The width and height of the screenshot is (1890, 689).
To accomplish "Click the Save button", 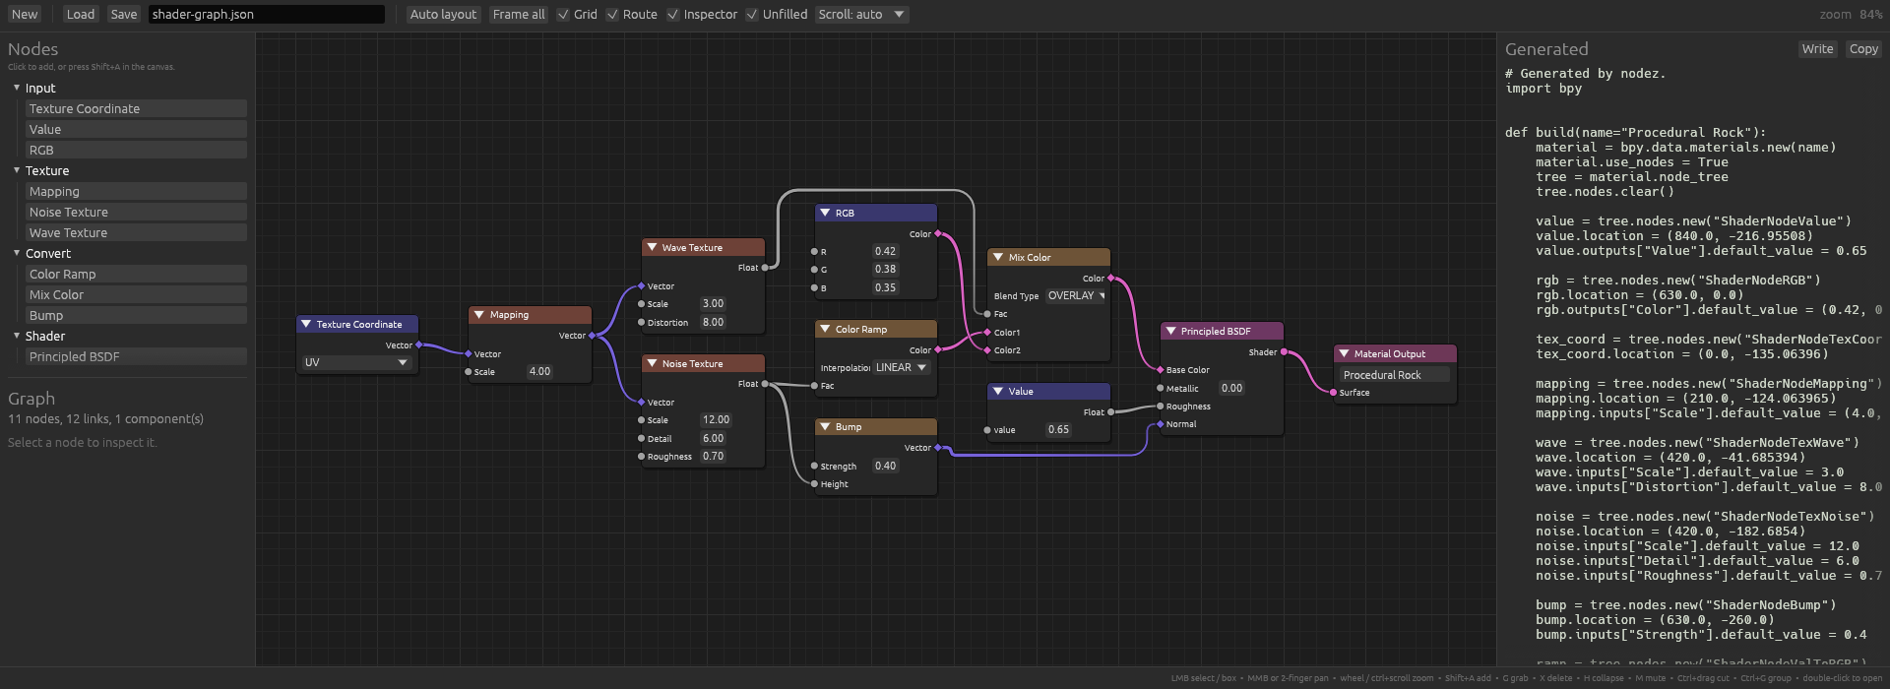I will tap(124, 14).
